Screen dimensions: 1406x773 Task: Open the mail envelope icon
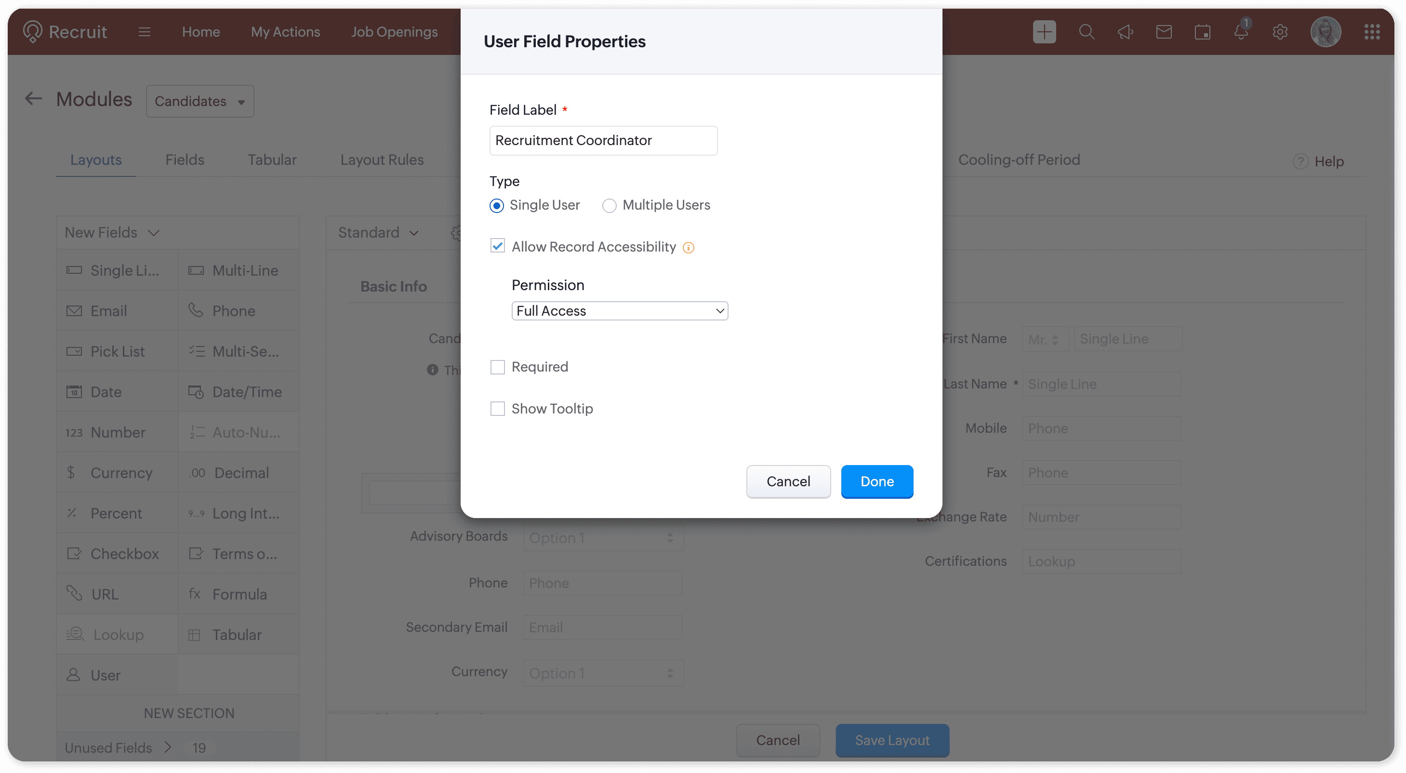point(1164,32)
